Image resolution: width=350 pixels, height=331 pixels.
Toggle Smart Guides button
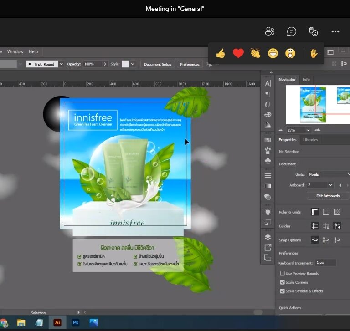click(337, 226)
